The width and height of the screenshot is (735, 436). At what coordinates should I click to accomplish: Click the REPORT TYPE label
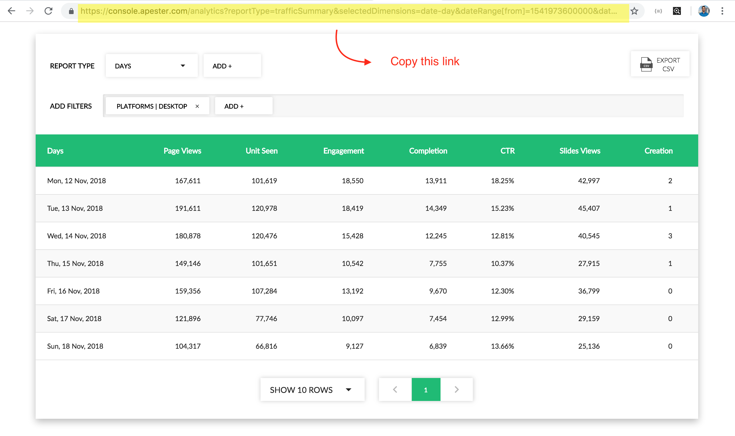click(72, 66)
